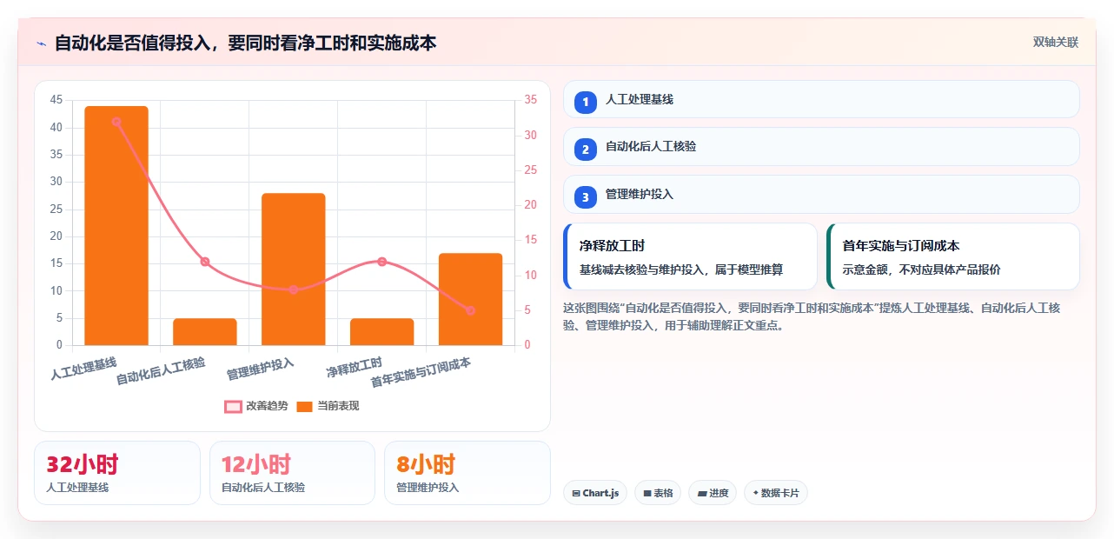Click the number 3 badge icon
This screenshot has width=1114, height=539.
click(x=586, y=196)
